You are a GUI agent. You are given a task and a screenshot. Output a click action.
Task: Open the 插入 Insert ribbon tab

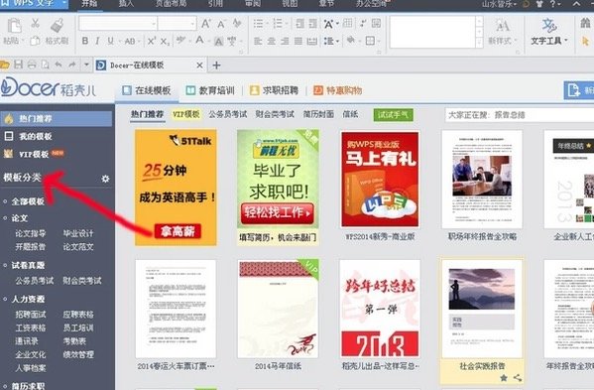[126, 4]
